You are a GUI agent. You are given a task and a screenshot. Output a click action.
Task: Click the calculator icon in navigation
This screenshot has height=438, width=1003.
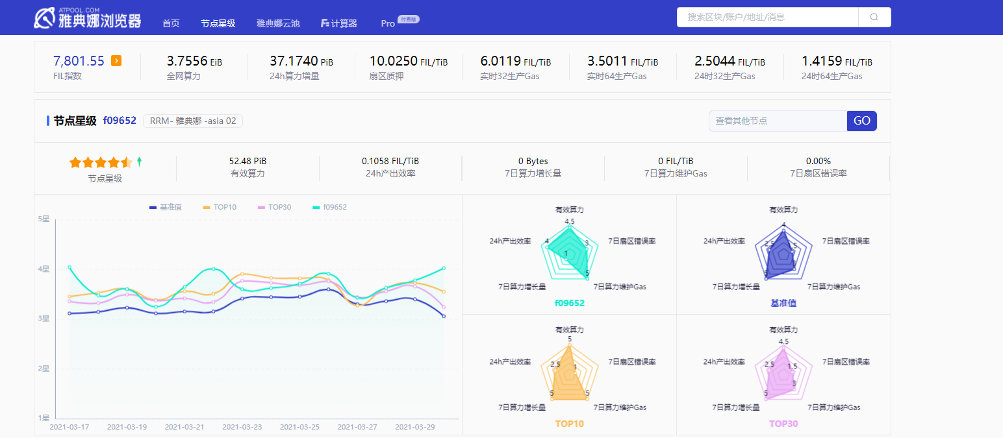[325, 23]
